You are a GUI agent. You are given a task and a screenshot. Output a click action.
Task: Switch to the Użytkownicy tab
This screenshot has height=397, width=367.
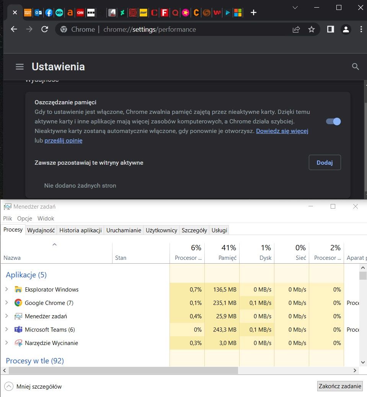click(x=161, y=230)
